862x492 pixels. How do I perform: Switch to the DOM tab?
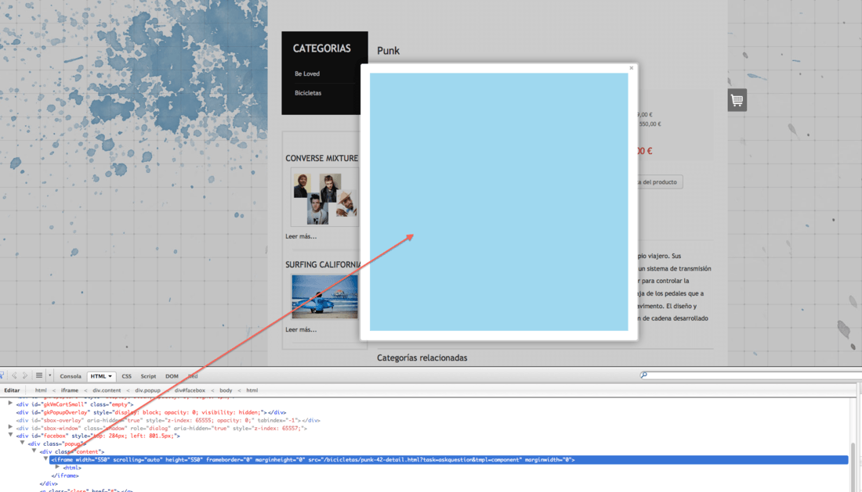(x=172, y=376)
